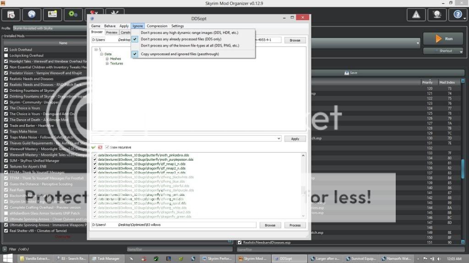This screenshot has width=469, height=263.
Task: Open the warning triangle problems icon
Action: pos(416,15)
